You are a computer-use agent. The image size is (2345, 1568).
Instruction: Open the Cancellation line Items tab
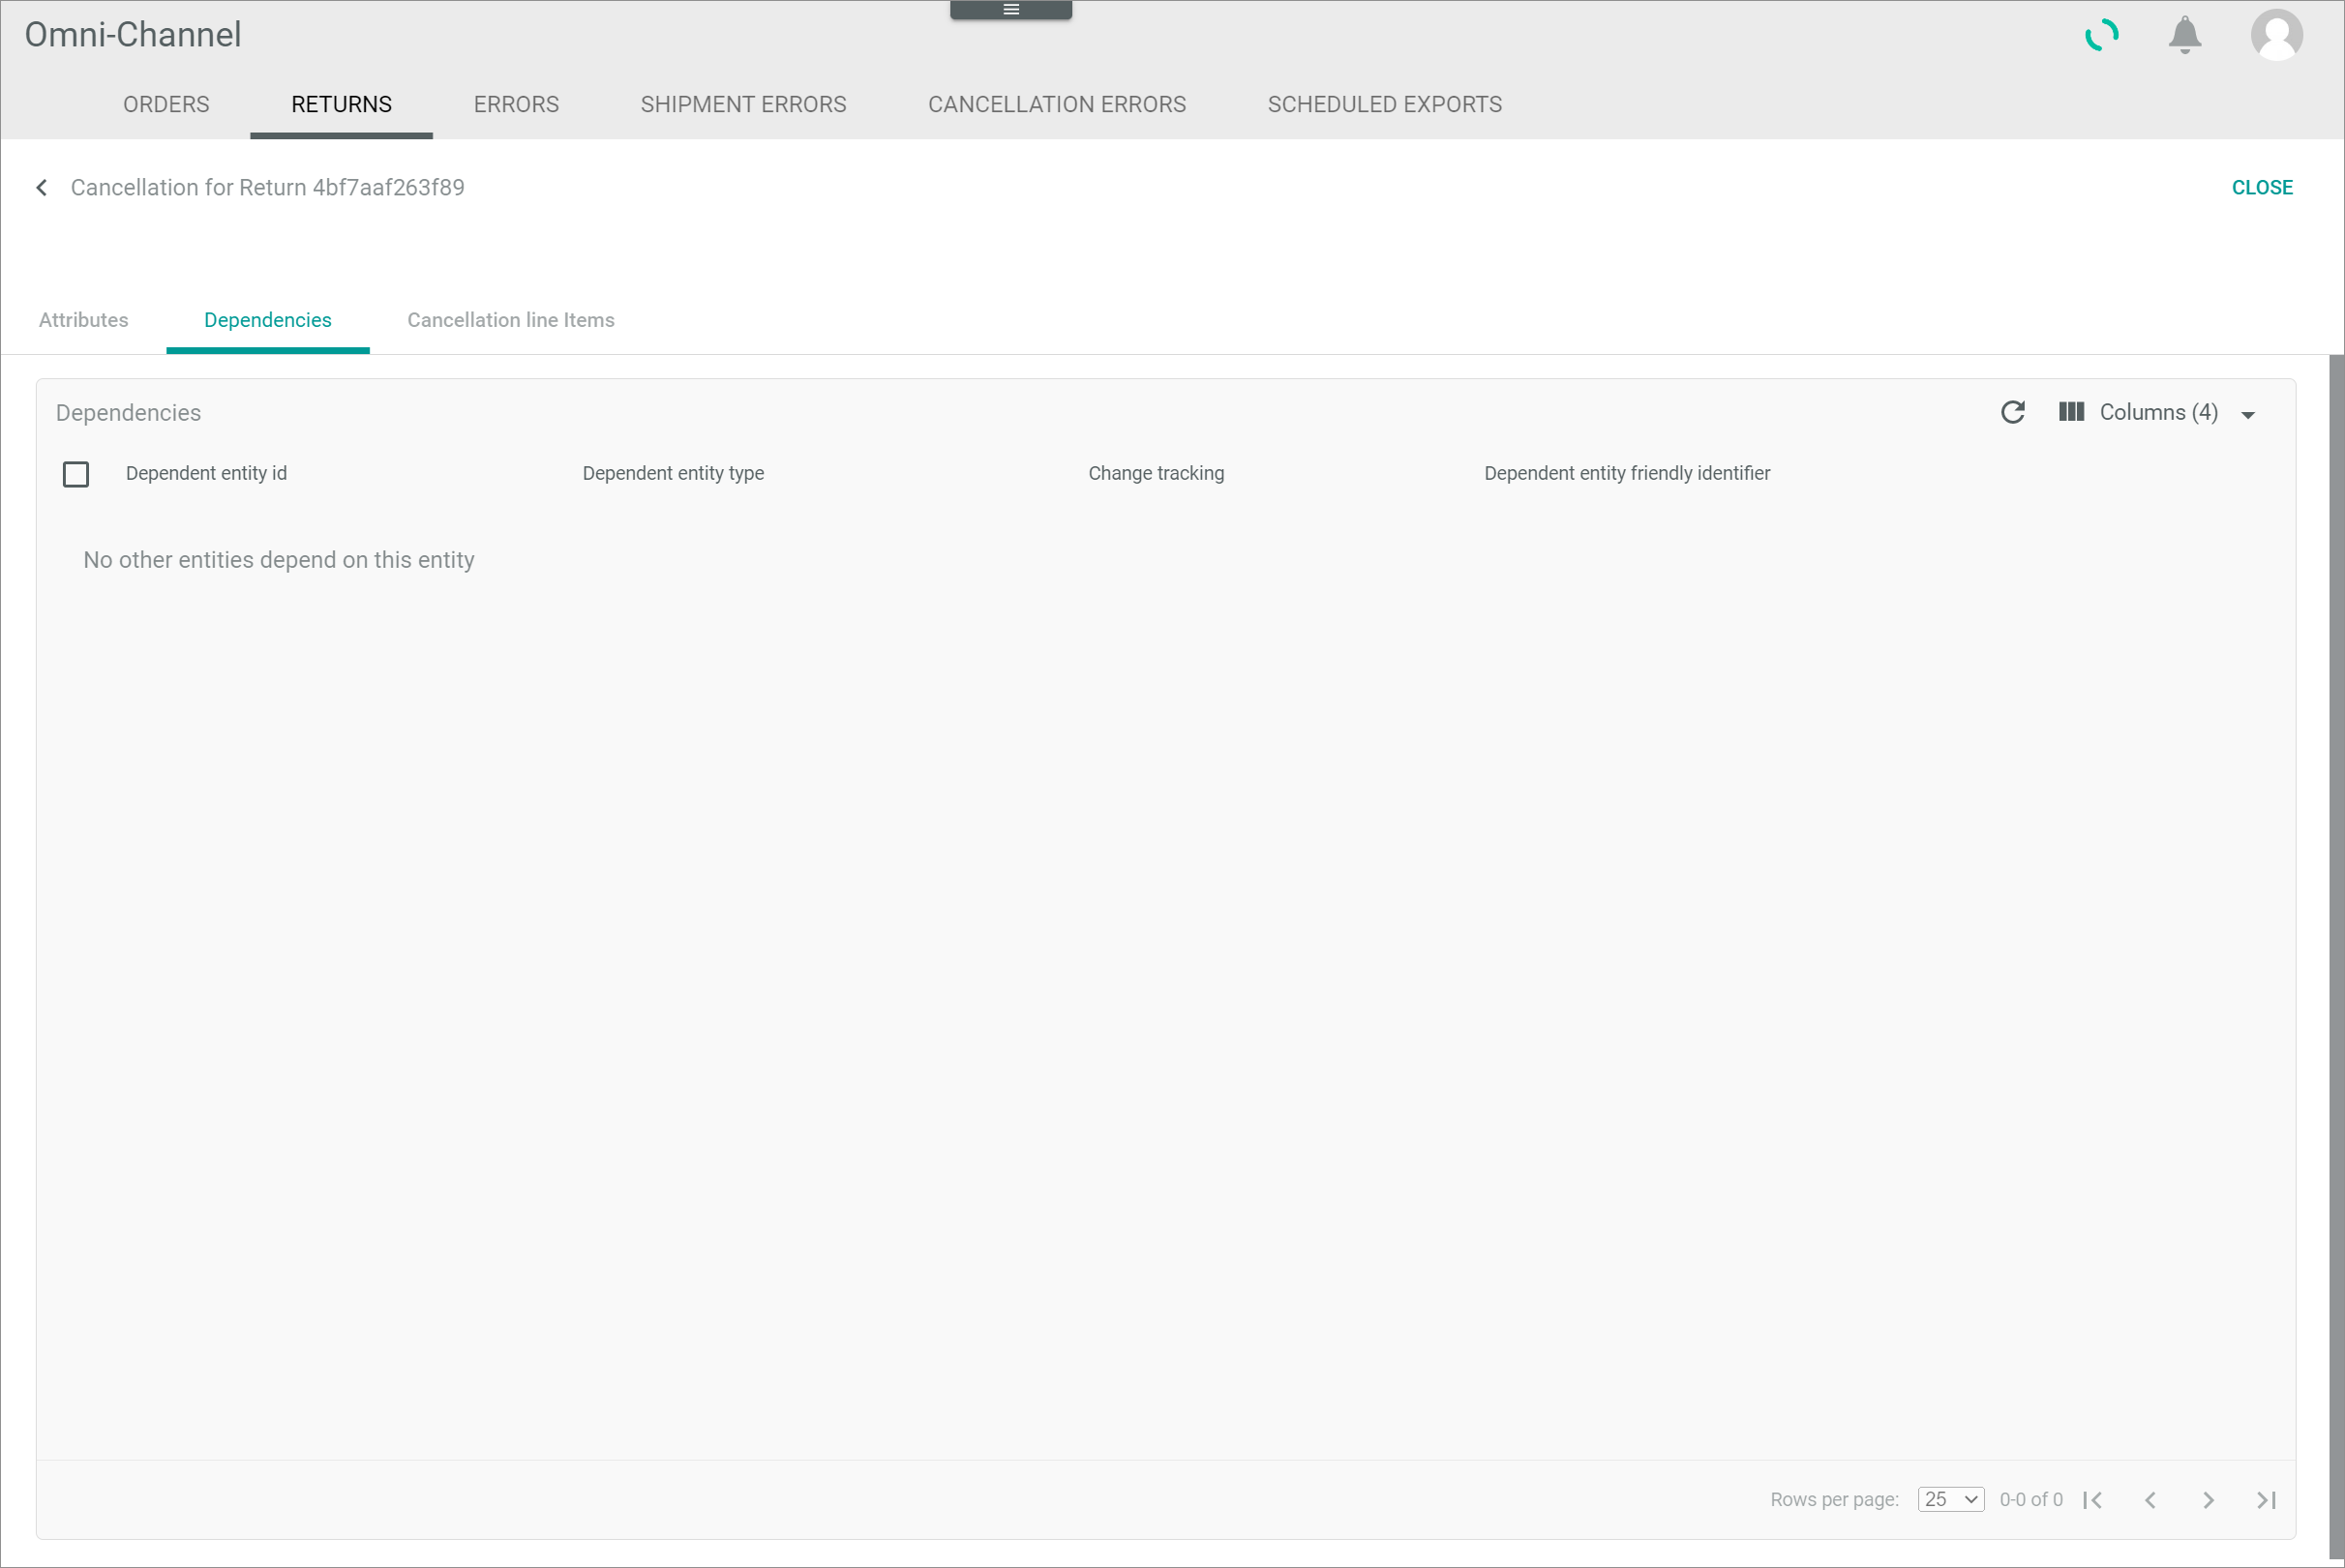[x=510, y=320]
